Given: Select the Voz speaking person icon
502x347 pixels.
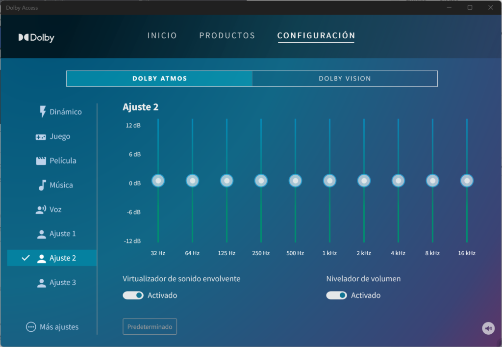Looking at the screenshot, I should click(x=41, y=210).
